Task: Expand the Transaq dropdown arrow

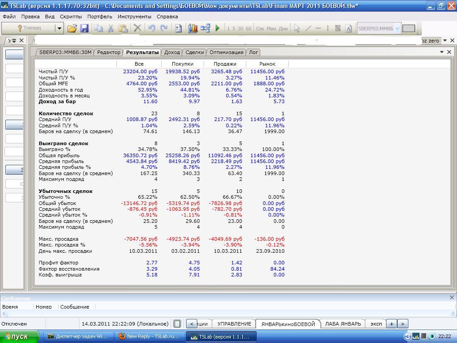Action: point(59,28)
